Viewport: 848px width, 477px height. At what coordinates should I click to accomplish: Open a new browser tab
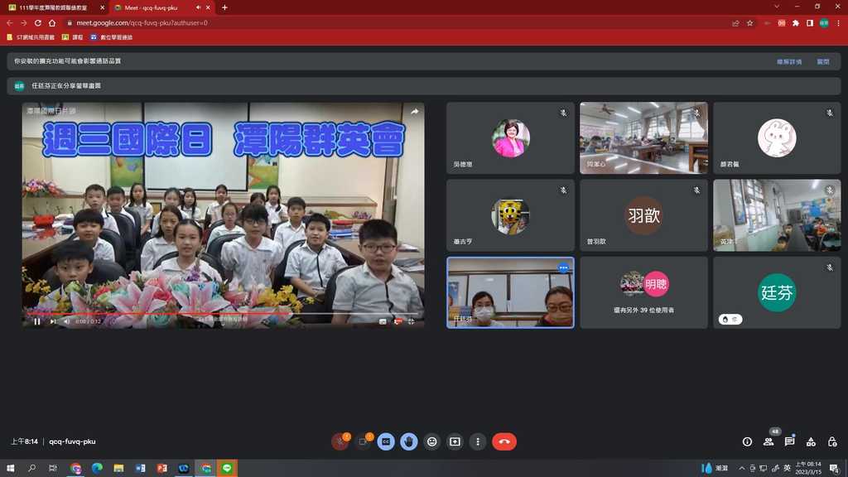[x=224, y=7]
